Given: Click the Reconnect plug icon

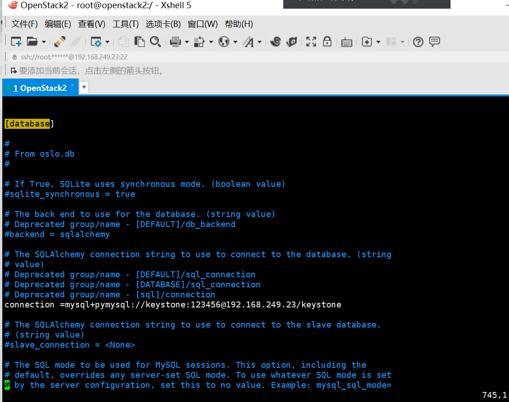Looking at the screenshot, I should (x=60, y=42).
